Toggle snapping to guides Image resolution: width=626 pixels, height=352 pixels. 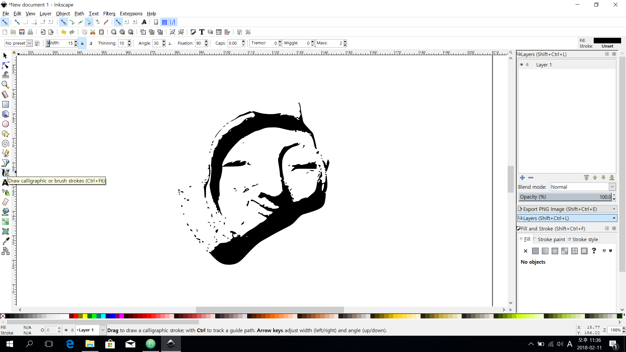click(173, 22)
